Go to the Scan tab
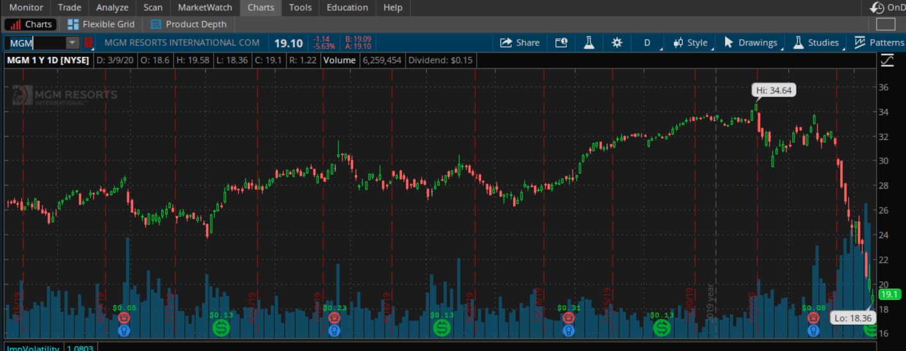 [x=153, y=8]
